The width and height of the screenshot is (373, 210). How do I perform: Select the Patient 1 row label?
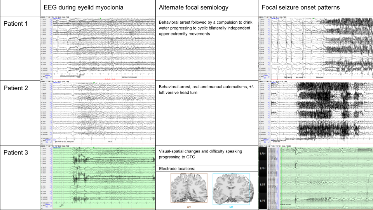[16, 24]
